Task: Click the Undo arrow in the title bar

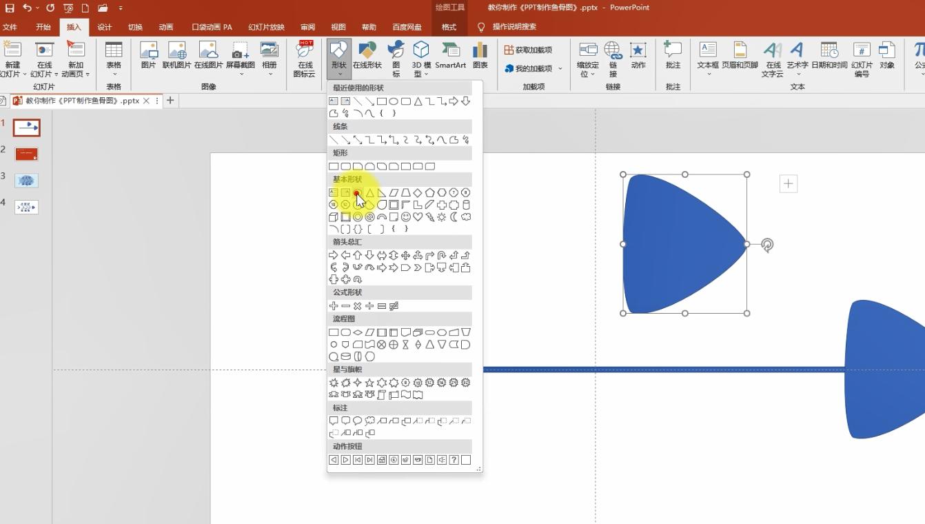Action: point(27,8)
